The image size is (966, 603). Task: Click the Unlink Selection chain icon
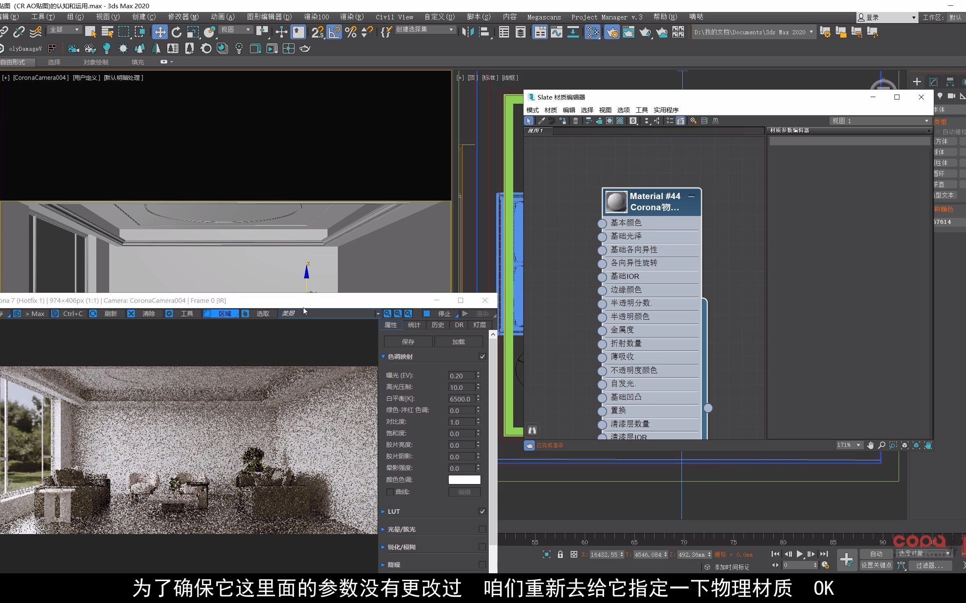[19, 32]
